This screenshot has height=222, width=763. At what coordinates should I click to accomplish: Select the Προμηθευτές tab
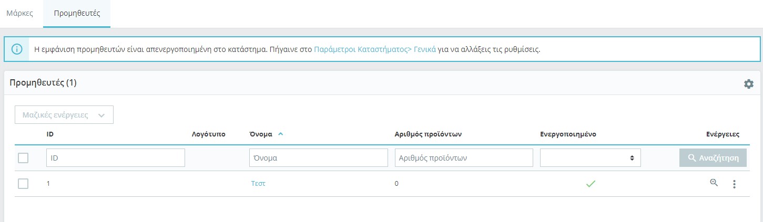pyautogui.click(x=76, y=13)
